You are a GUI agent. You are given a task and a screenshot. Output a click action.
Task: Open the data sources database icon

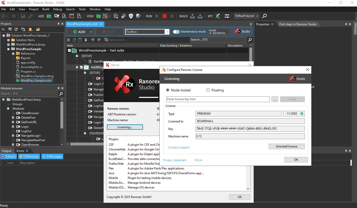click(138, 16)
